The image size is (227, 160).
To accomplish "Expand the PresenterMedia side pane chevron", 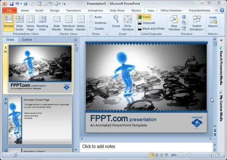I will 221,40.
